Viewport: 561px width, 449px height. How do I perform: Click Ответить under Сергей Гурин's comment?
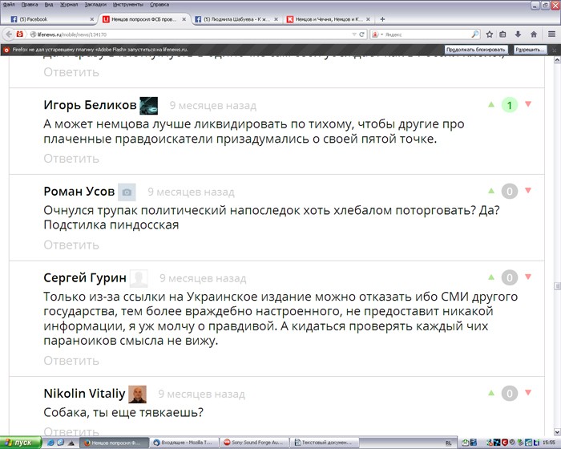71,361
